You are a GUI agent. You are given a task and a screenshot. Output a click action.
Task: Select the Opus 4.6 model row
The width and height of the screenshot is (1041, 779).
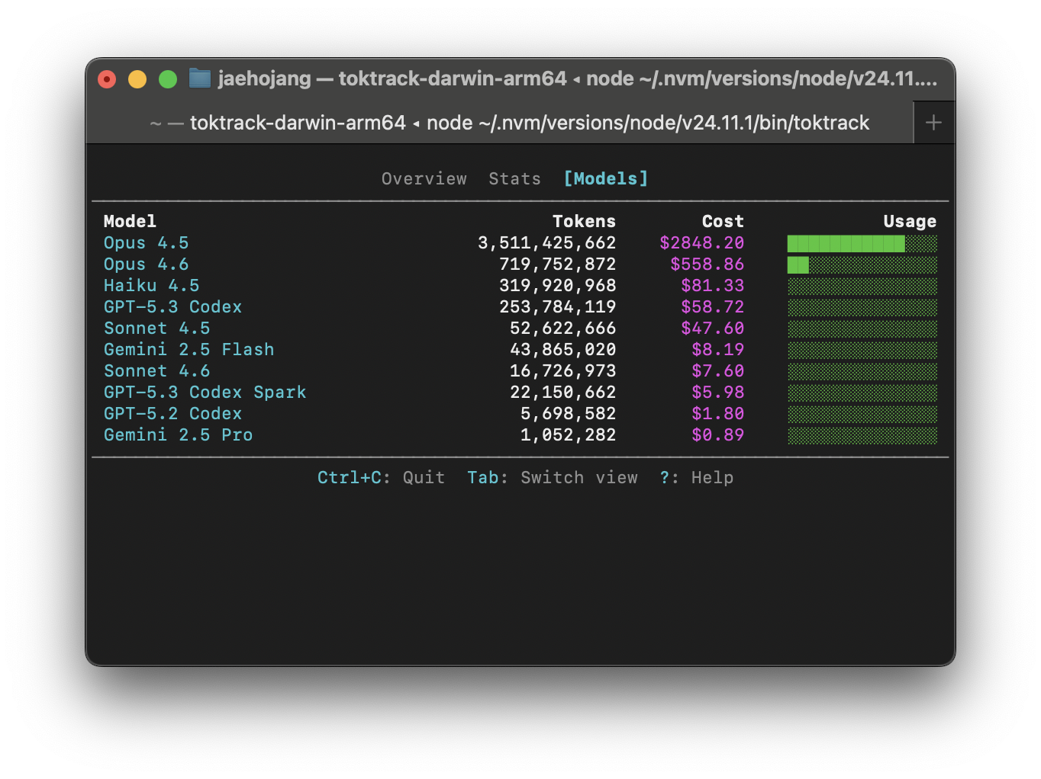pyautogui.click(x=146, y=264)
